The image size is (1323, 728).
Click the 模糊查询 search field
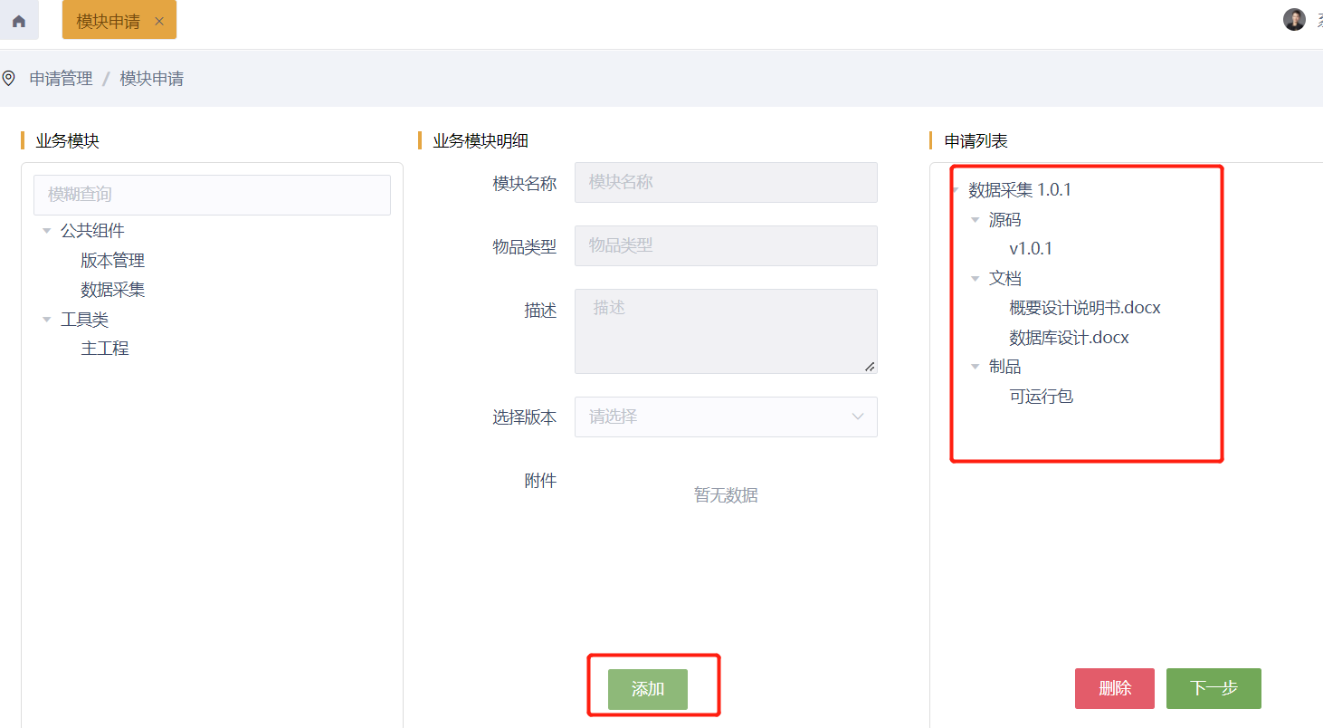tap(212, 195)
